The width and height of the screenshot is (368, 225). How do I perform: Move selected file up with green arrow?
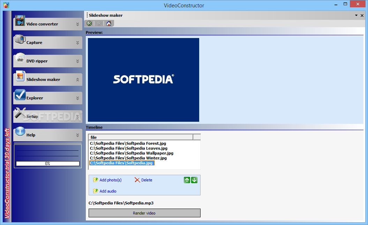click(x=187, y=180)
